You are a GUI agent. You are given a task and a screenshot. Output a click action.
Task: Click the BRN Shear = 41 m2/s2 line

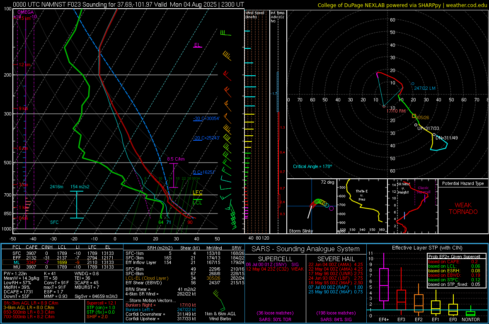pos(161,289)
